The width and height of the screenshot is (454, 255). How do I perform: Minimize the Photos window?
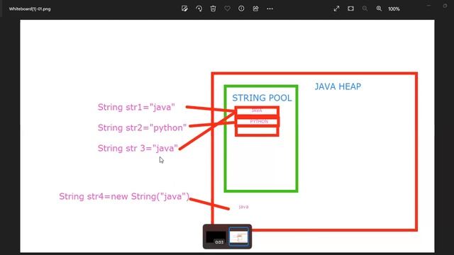click(428, 6)
